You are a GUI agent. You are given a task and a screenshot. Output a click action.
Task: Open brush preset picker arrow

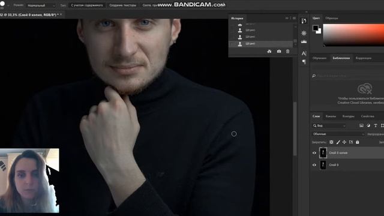[x=8, y=5]
